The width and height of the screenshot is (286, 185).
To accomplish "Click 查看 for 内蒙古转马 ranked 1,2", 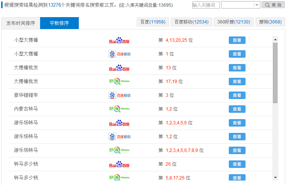I will 237,109.
